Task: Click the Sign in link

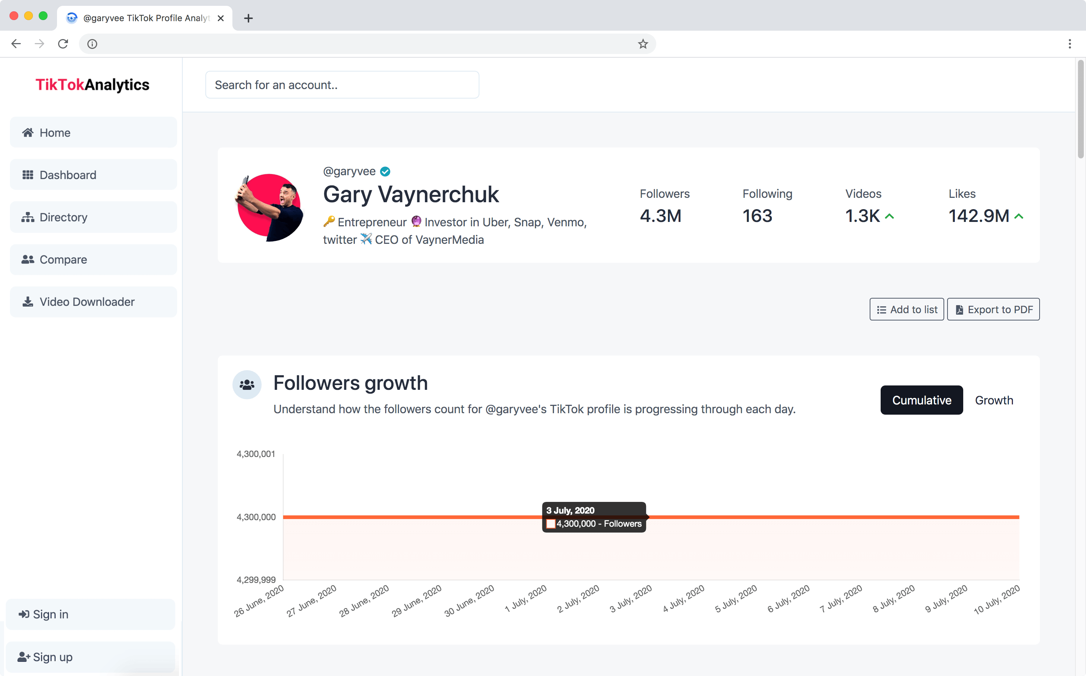Action: pyautogui.click(x=90, y=614)
